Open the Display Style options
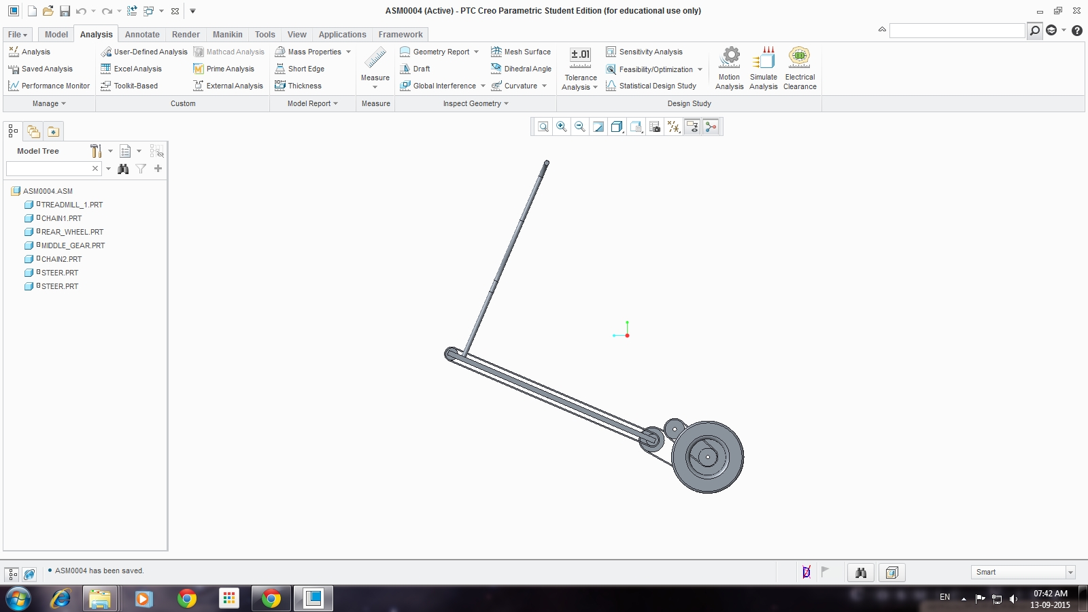This screenshot has height=612, width=1088. pyautogui.click(x=617, y=126)
